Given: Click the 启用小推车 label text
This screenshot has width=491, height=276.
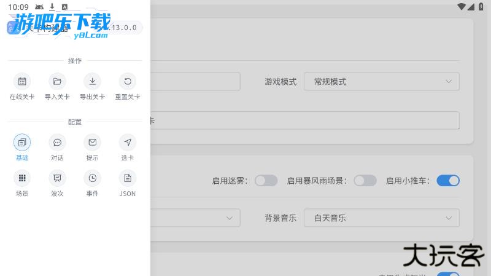Looking at the screenshot, I should click(x=408, y=181).
